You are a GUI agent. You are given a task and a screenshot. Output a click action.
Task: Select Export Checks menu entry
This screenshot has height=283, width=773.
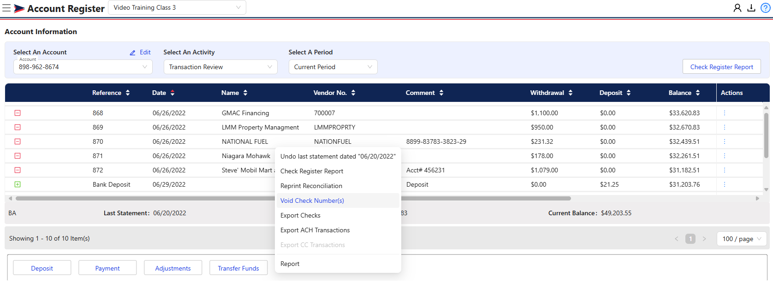(x=338, y=215)
